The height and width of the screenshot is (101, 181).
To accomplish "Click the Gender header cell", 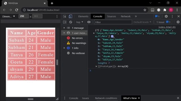I will click(x=46, y=33).
